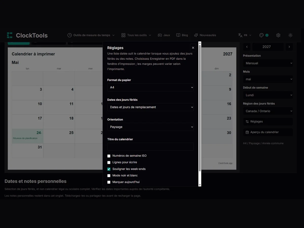This screenshot has width=304, height=228.
Task: Go to next year arrow
Action: tap(289, 47)
